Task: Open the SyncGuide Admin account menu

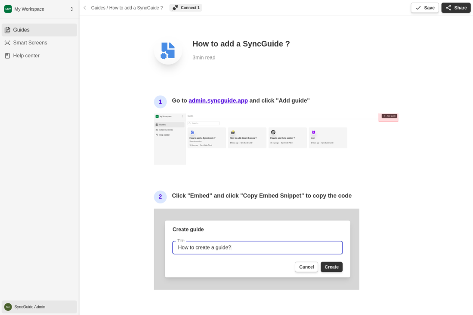Action: click(x=39, y=307)
